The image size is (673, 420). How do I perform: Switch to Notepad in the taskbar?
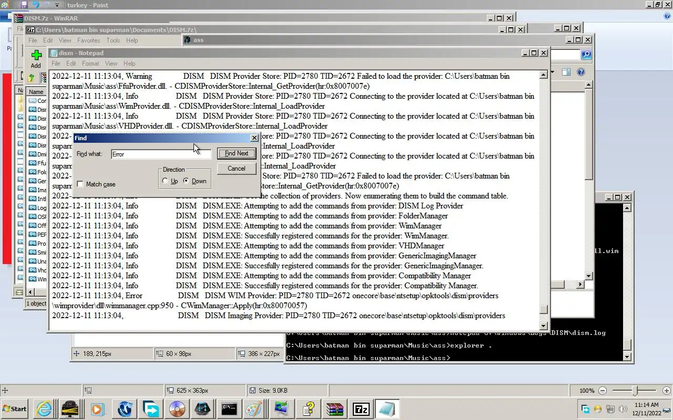(x=387, y=409)
